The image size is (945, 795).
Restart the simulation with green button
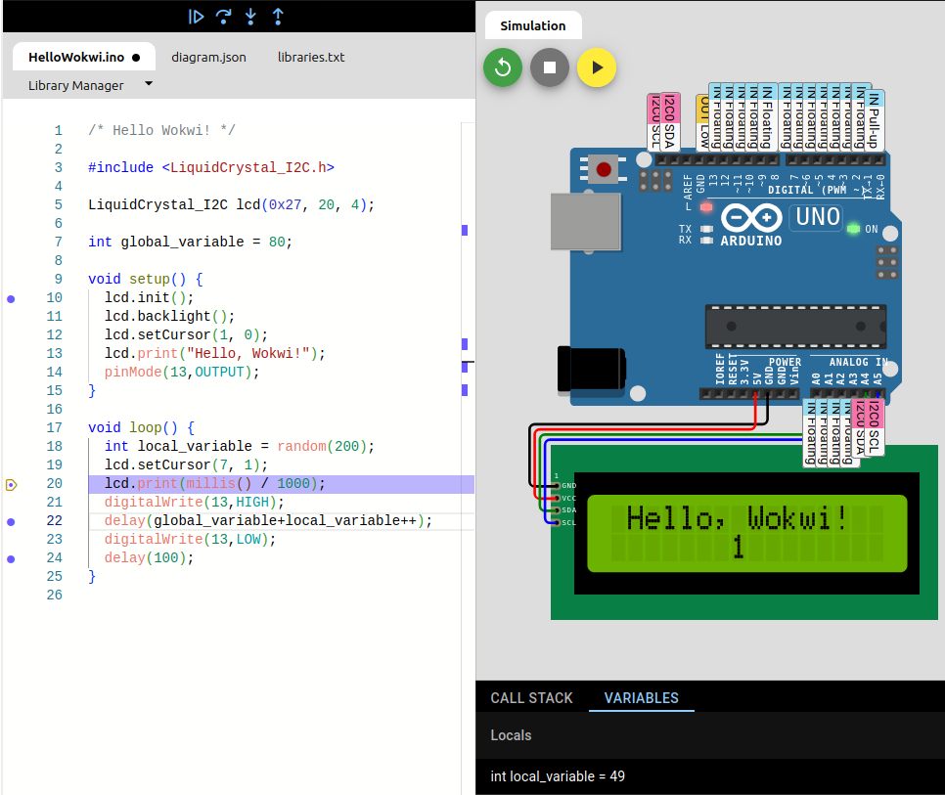[x=503, y=67]
